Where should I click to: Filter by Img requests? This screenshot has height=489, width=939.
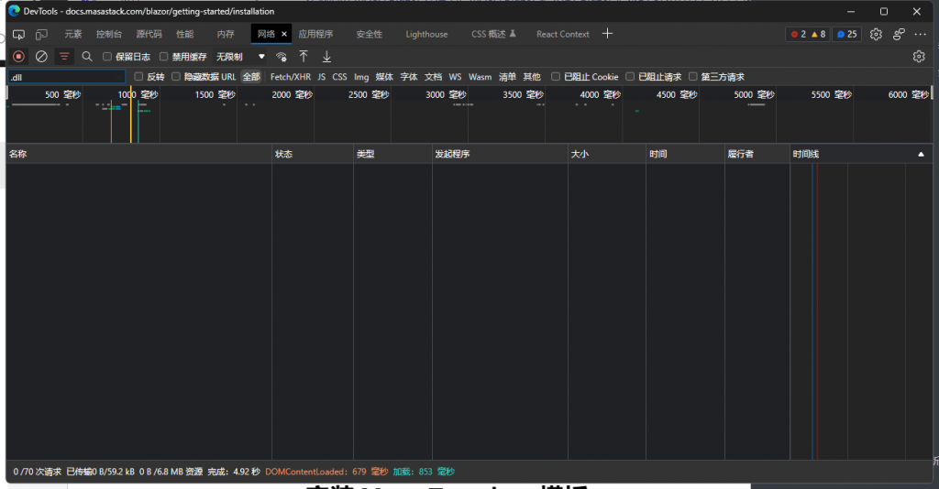(x=361, y=77)
